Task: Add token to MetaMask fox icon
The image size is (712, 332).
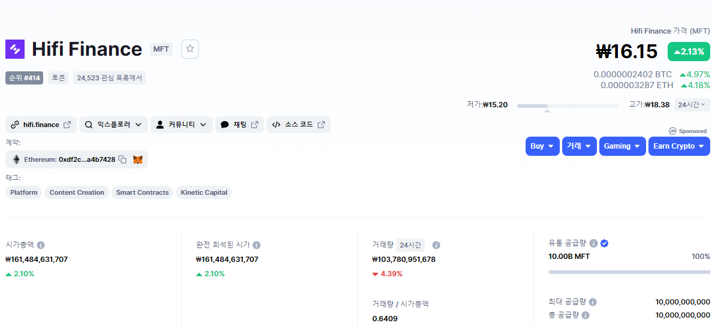Action: tap(138, 159)
